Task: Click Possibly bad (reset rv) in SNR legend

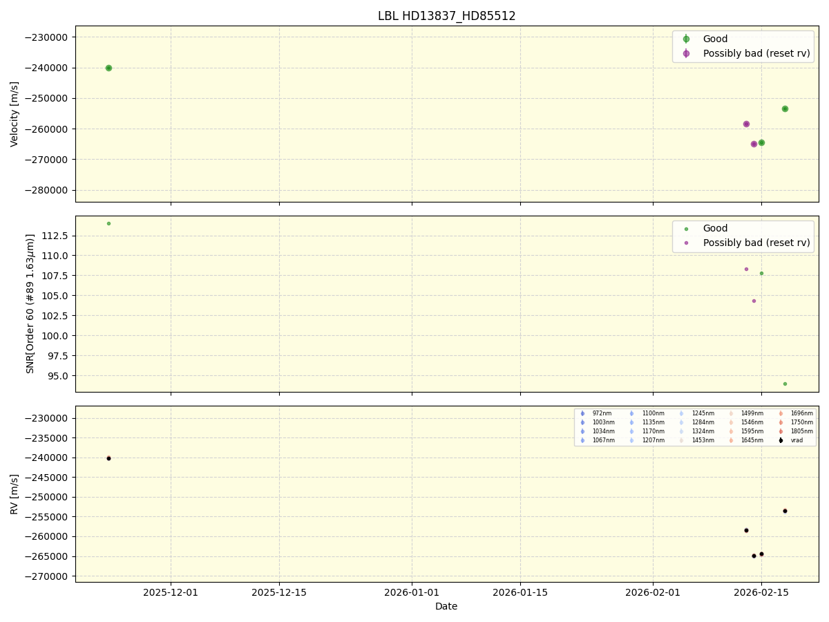Action: (756, 243)
